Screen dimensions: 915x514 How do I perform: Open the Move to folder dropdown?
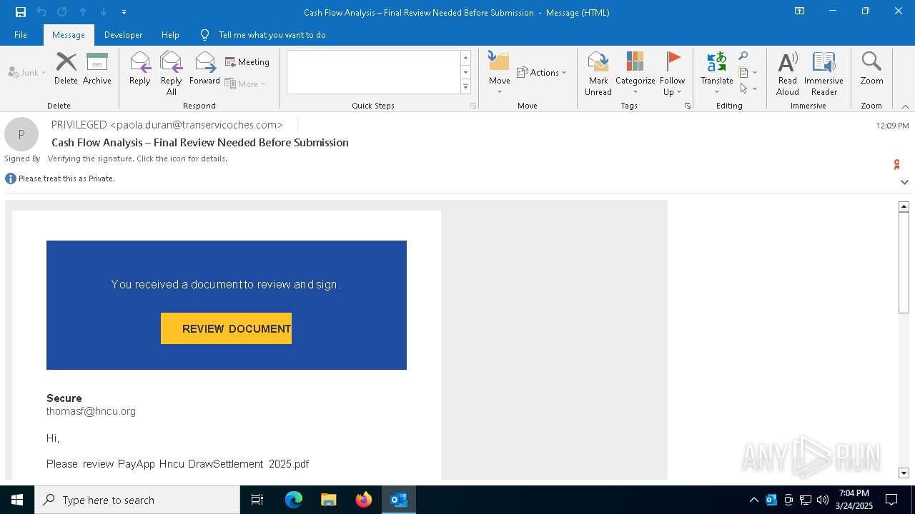point(500,73)
